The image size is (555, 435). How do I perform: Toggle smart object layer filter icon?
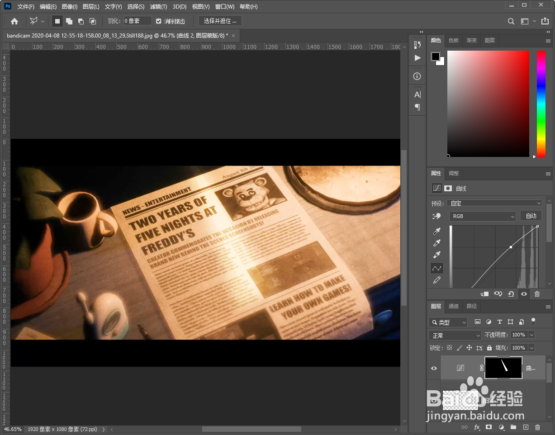pyautogui.click(x=522, y=322)
